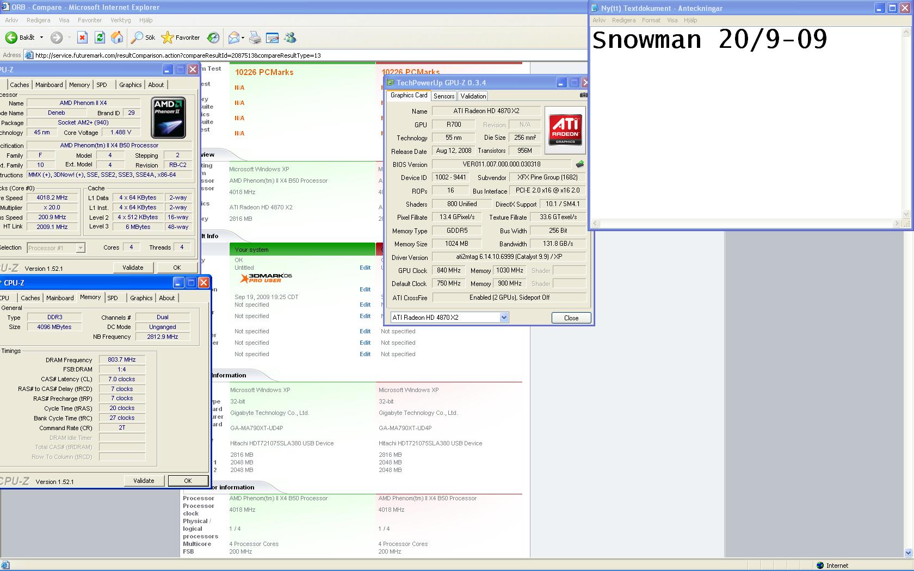Open the ATI Radeon HD 4870 X2 GPU selector

pos(449,318)
